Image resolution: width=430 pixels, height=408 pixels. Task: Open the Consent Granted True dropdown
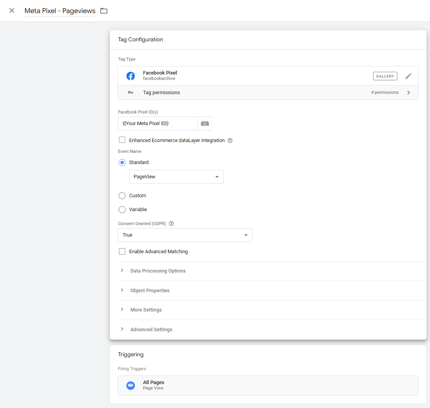pyautogui.click(x=185, y=235)
